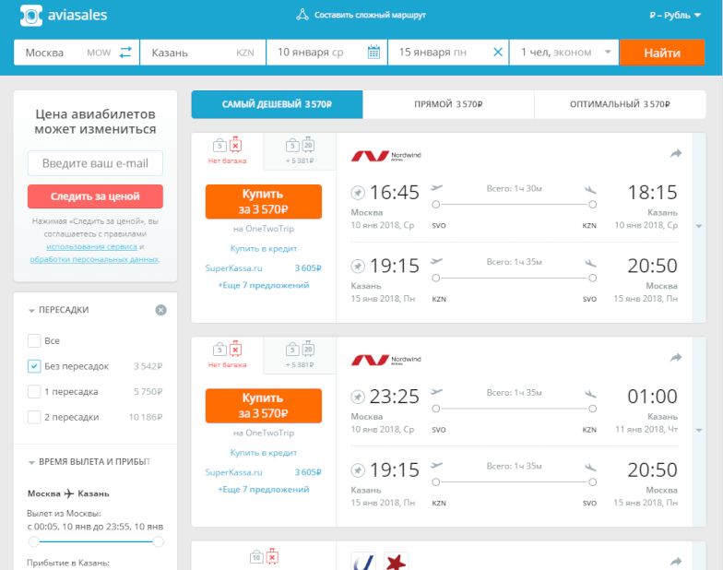
Task: Switch to the Оптимальный tab
Action: coord(619,105)
